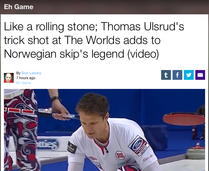The width and height of the screenshot is (209, 171).
Task: Open Don Landry author link
Action: (x=31, y=73)
